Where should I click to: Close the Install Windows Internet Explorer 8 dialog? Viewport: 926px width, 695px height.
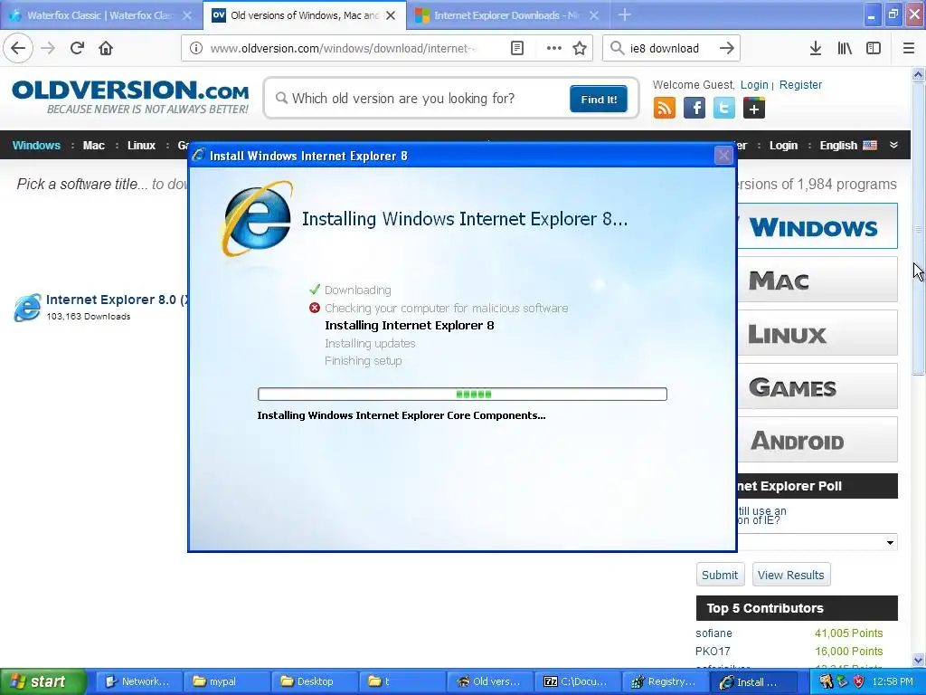point(723,156)
